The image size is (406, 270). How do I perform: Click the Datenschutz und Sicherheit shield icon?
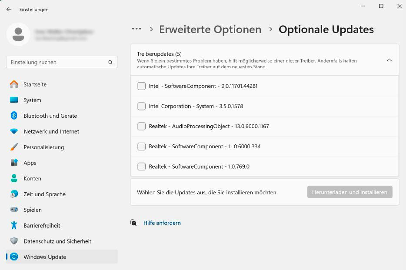(x=14, y=241)
